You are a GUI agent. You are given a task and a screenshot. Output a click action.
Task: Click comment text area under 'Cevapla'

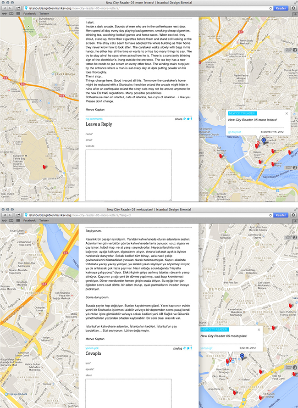click(x=128, y=393)
